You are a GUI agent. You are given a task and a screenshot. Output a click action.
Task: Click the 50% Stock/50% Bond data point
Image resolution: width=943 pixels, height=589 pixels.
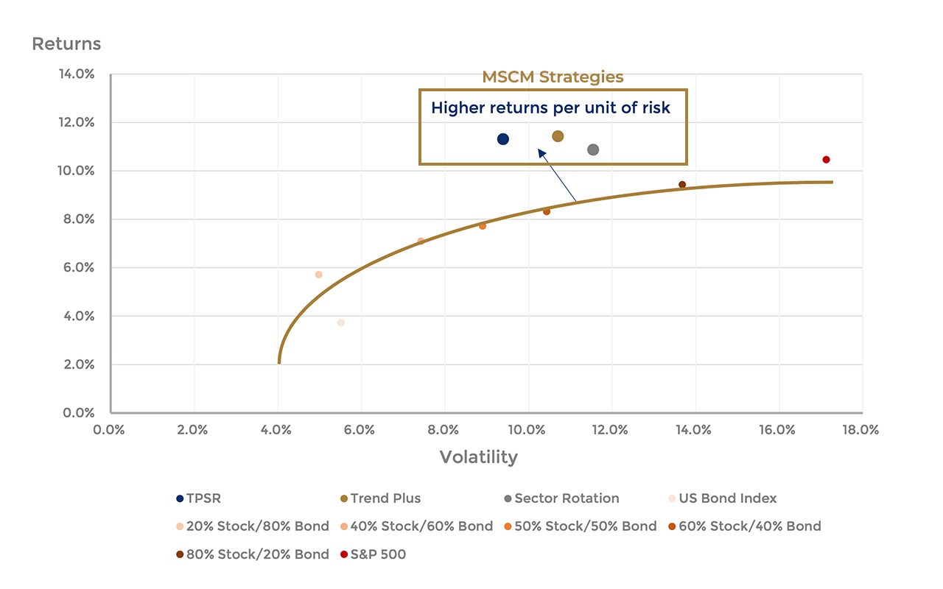[483, 226]
